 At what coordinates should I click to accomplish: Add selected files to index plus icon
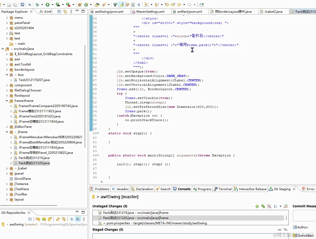click(257, 206)
